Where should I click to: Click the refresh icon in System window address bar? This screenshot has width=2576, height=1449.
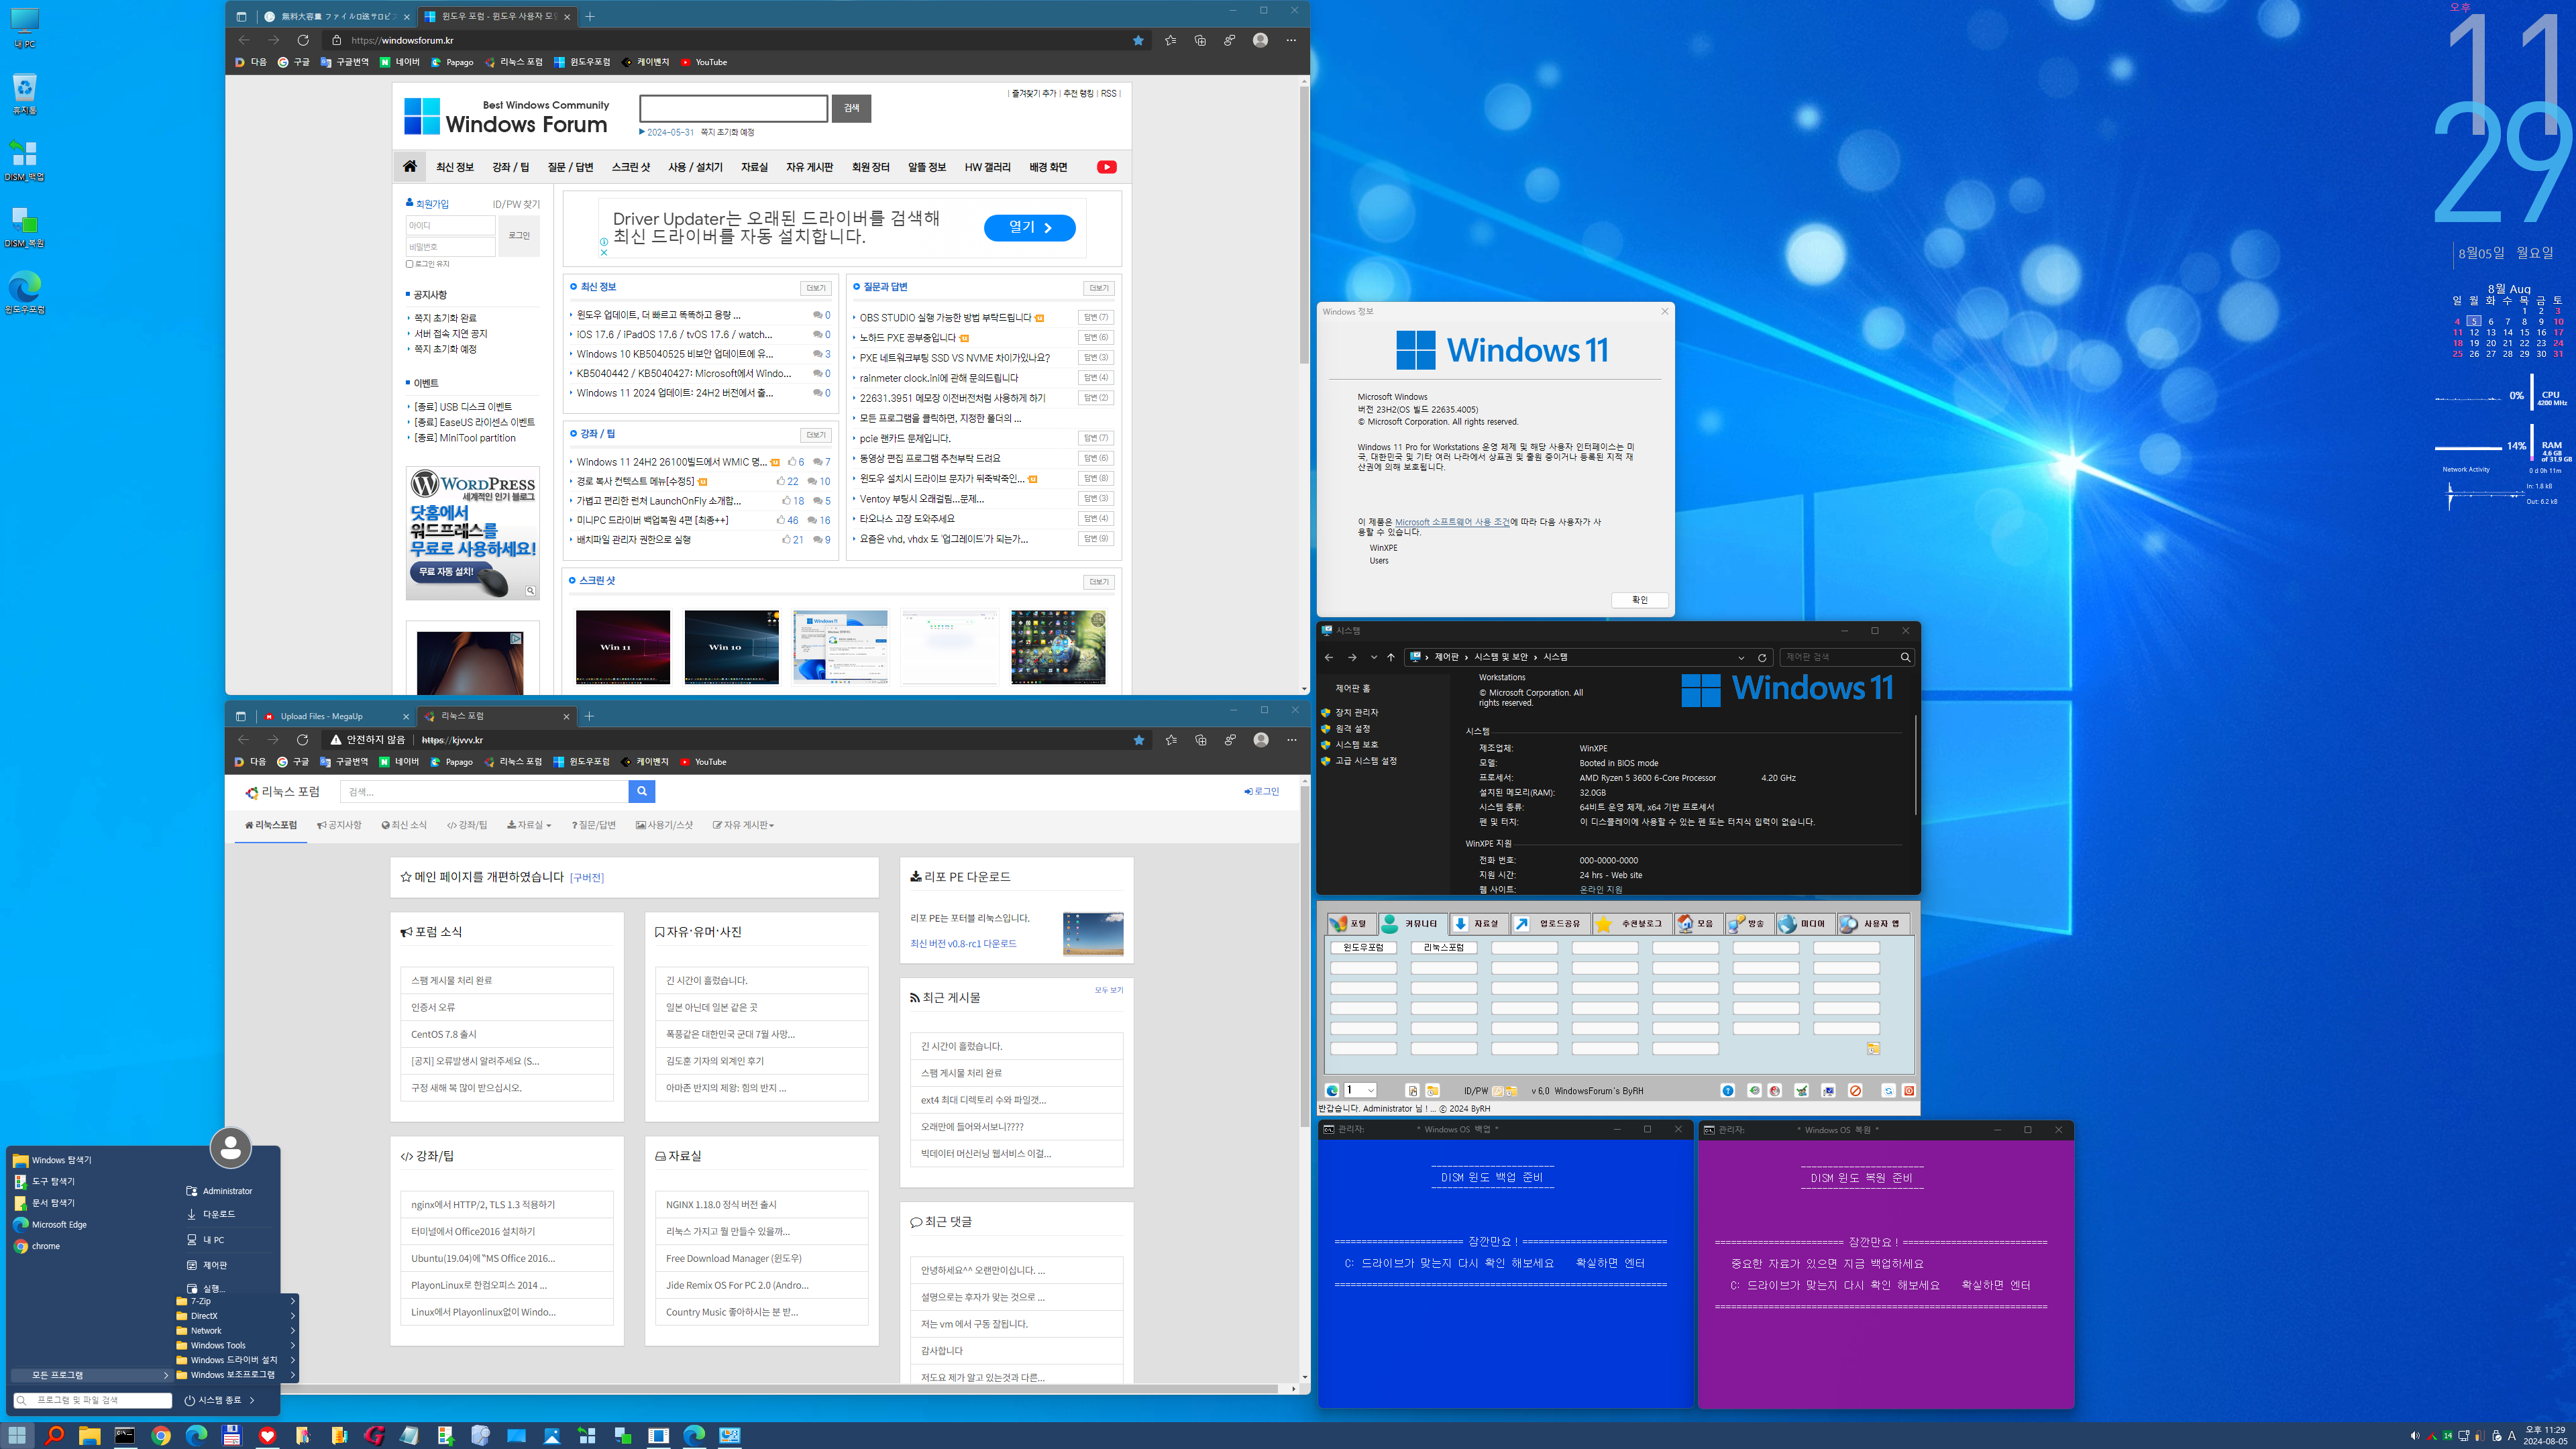(x=1762, y=657)
